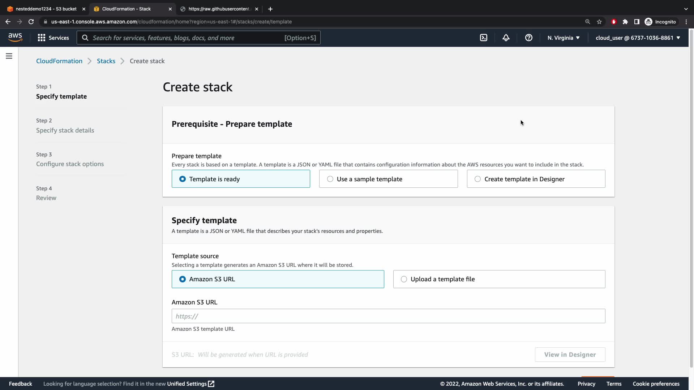Open the Services grid menu
The width and height of the screenshot is (694, 390).
[53, 38]
